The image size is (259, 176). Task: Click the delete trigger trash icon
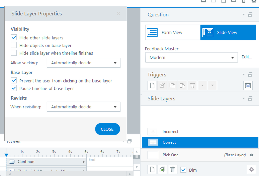(x=192, y=85)
